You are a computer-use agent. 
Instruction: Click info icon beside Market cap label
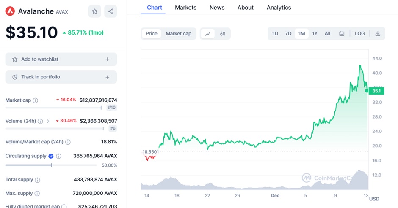coord(36,100)
